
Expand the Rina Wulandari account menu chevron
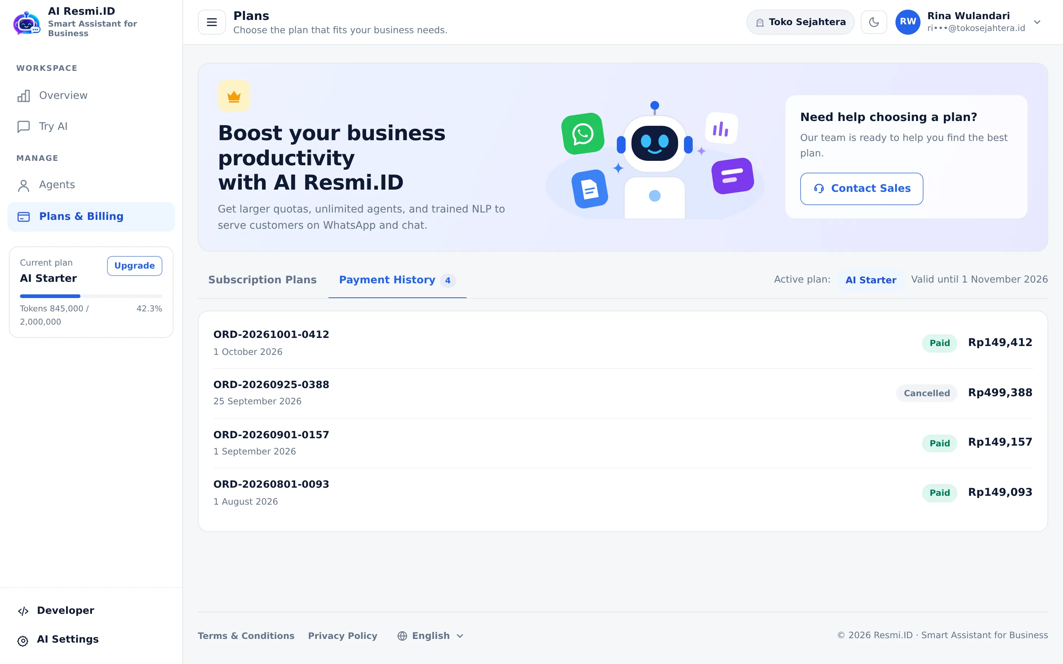click(1037, 22)
